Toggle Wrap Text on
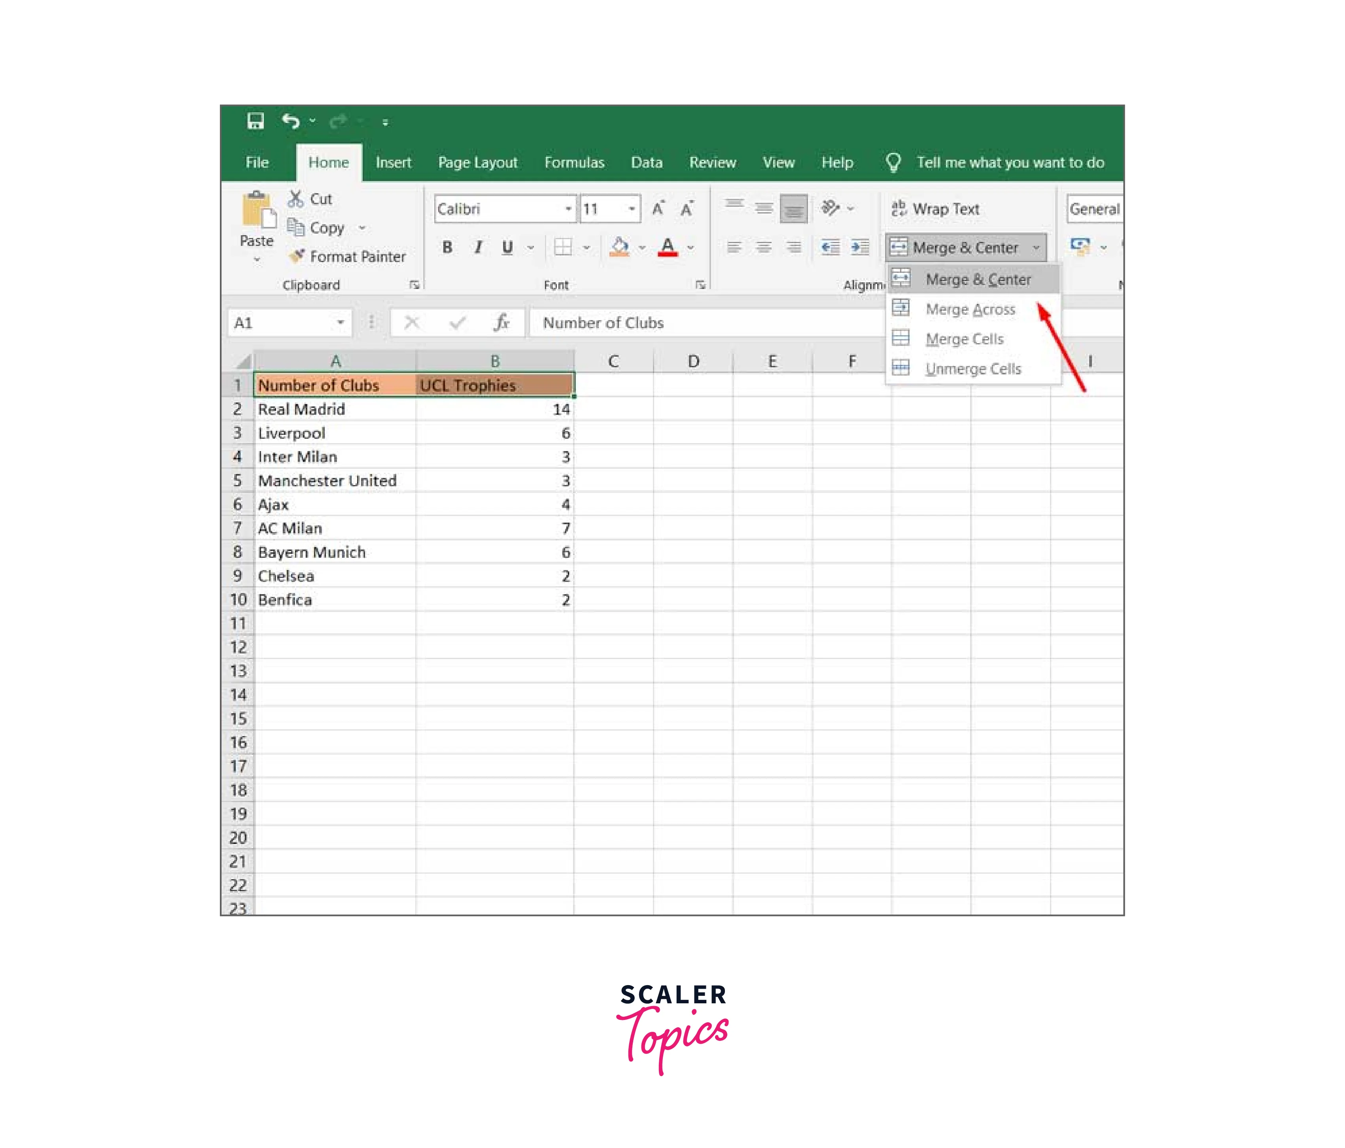The width and height of the screenshot is (1345, 1148). [x=935, y=209]
